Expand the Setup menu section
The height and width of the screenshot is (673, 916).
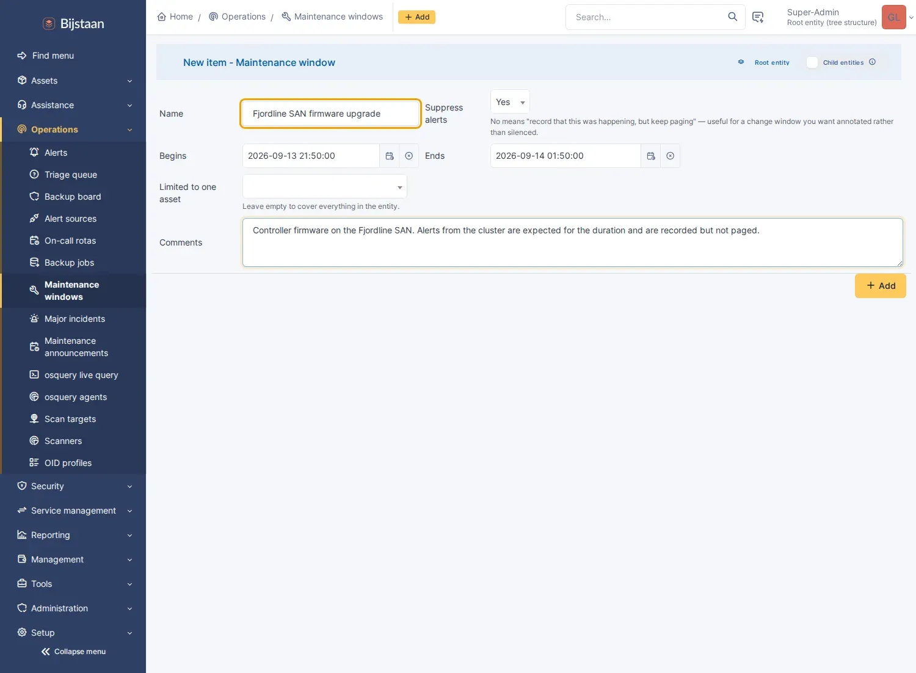[x=73, y=633]
